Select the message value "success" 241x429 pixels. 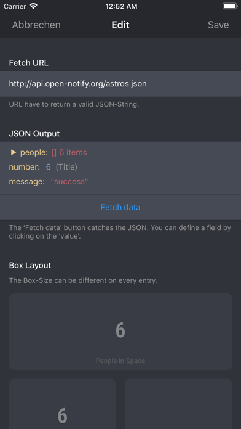click(69, 181)
